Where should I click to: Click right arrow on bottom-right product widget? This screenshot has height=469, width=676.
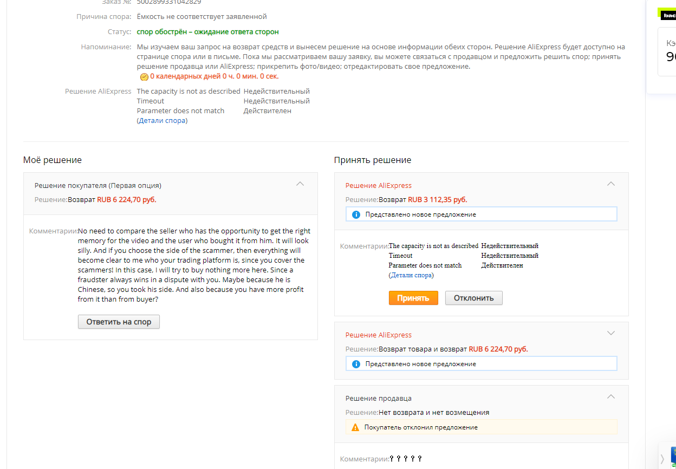point(662,459)
